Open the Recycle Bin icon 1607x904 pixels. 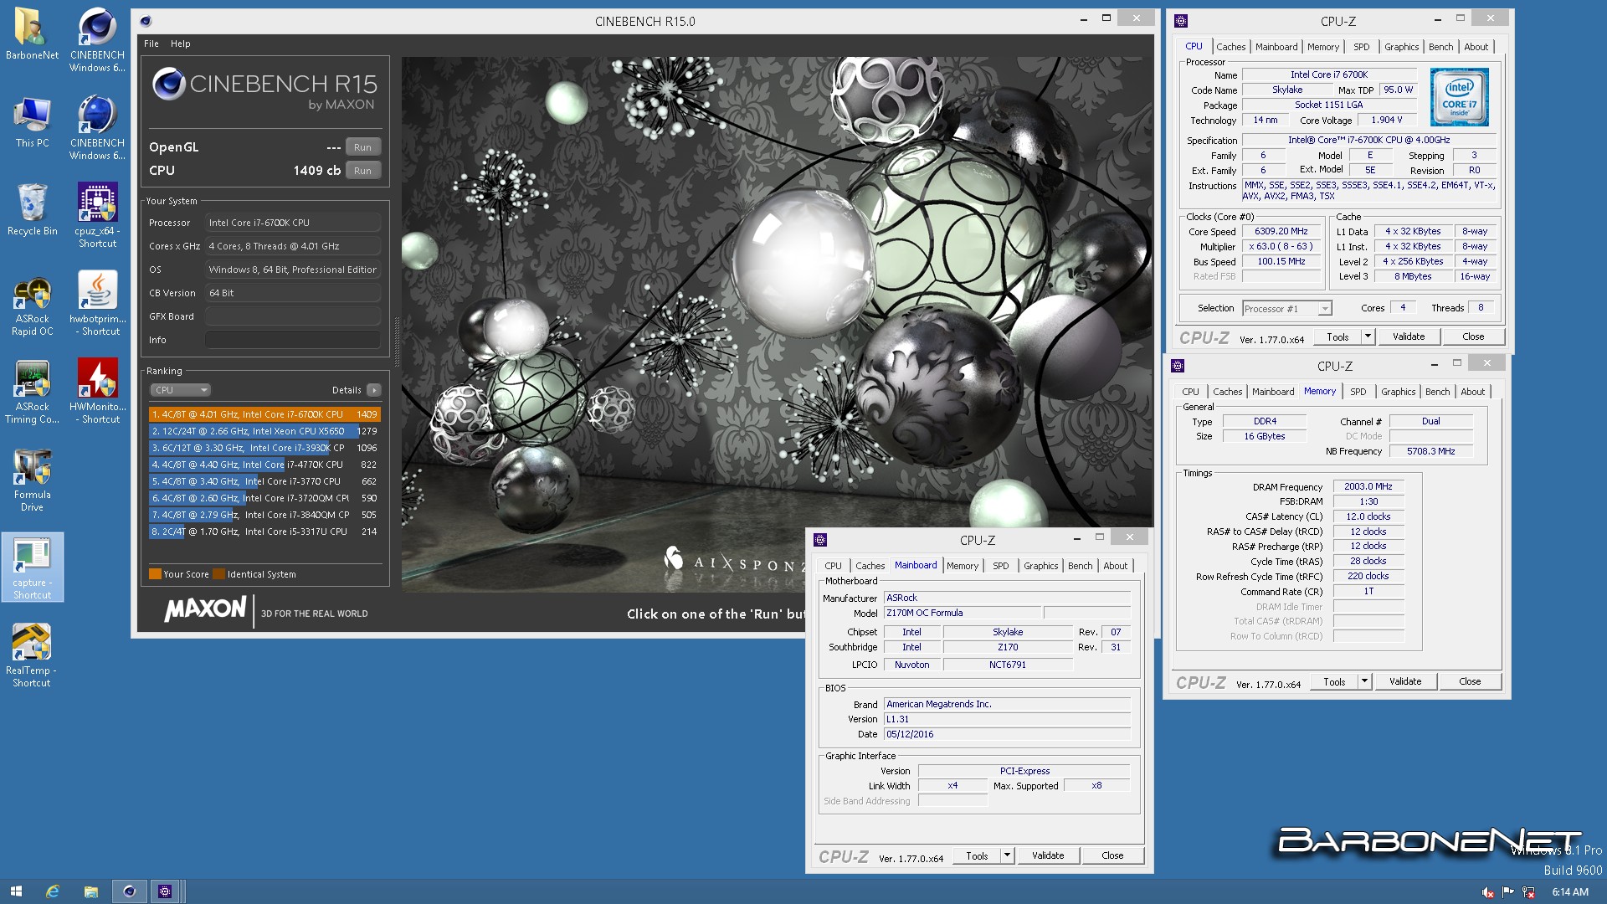[x=32, y=210]
